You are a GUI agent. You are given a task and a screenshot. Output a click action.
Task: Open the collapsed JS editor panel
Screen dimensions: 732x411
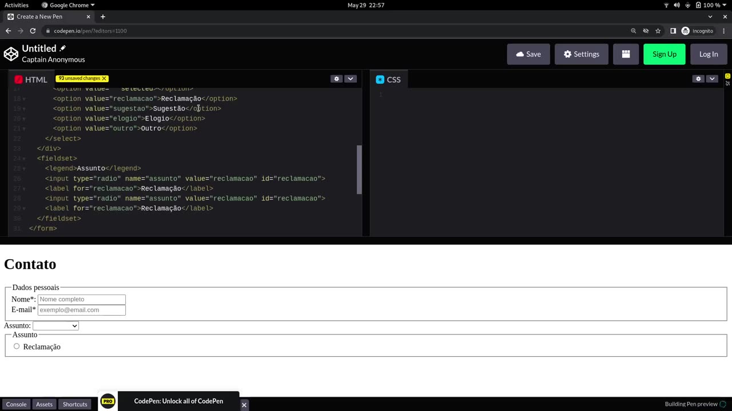click(x=727, y=80)
